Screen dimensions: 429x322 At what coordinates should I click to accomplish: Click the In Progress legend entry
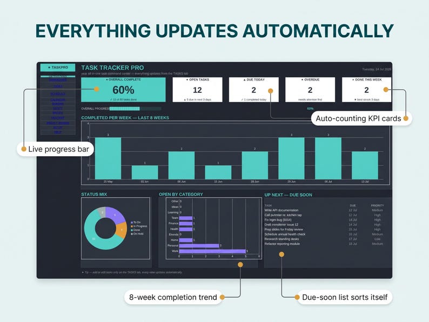pos(139,226)
